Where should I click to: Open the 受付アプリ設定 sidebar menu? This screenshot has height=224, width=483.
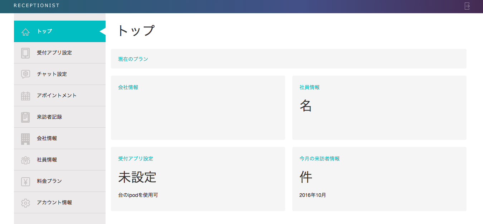[54, 53]
